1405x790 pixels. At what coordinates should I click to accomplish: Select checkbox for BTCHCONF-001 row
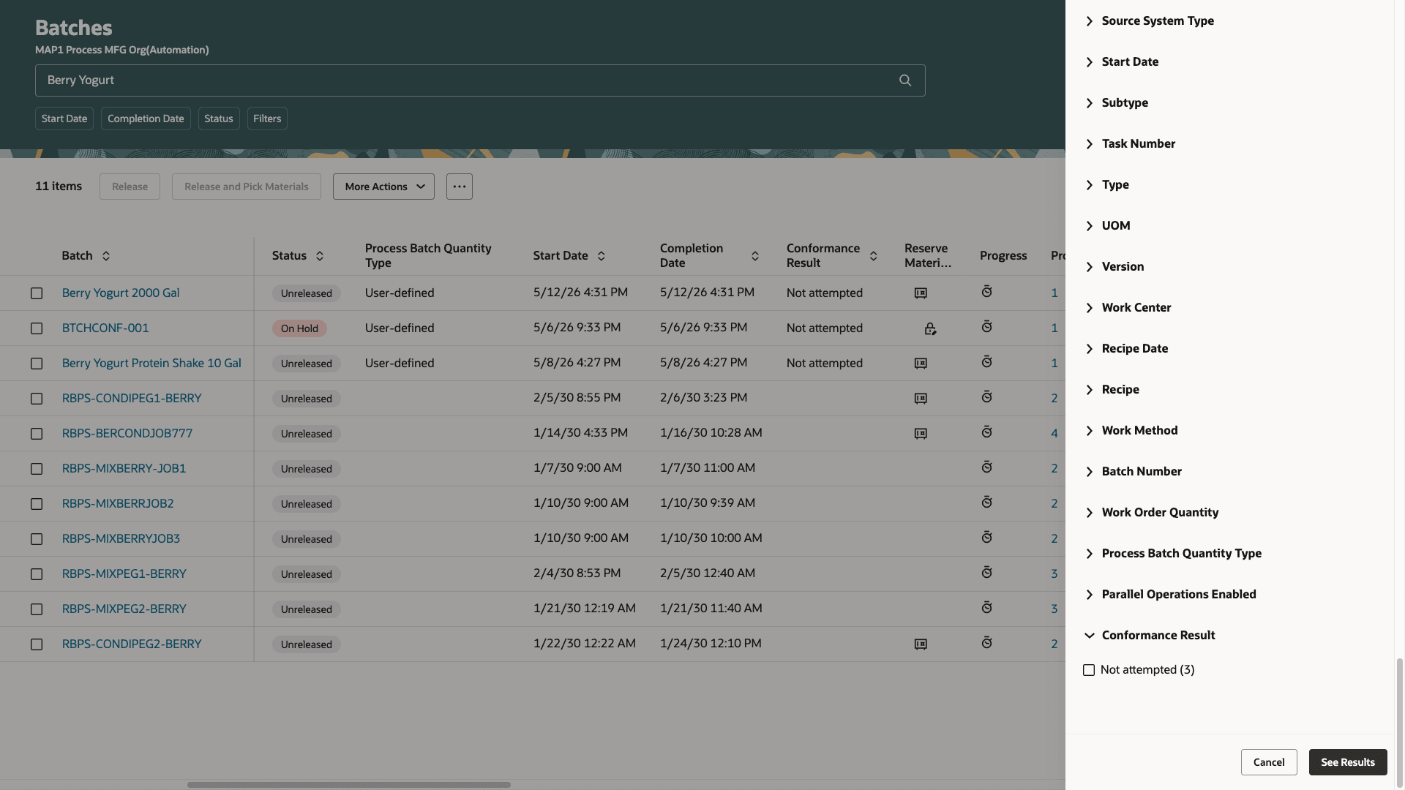point(37,328)
